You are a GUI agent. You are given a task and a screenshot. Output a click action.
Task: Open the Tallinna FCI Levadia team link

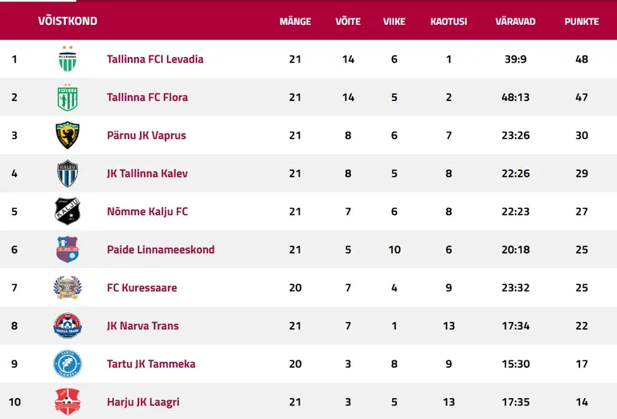click(155, 59)
